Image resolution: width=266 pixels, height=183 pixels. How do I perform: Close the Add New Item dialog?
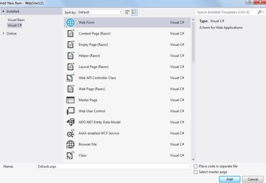[x=260, y=2]
